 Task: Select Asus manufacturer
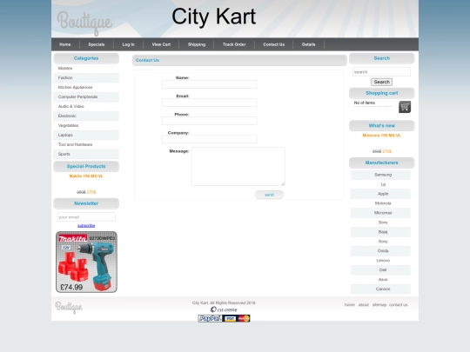tap(380, 280)
